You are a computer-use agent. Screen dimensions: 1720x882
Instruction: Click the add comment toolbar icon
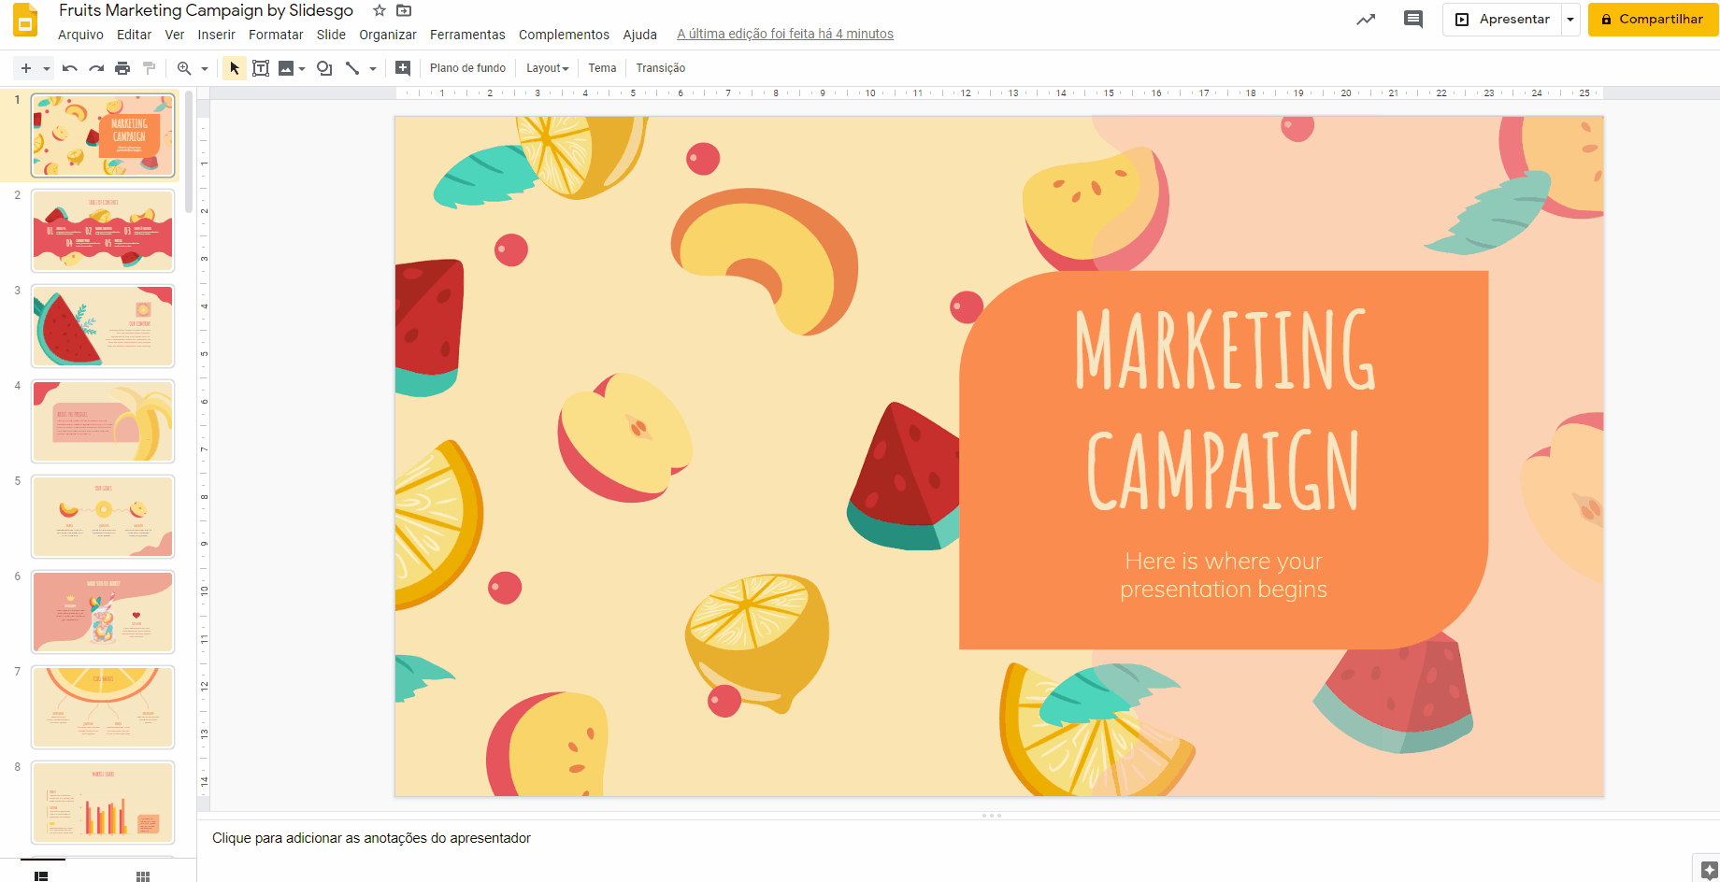pyautogui.click(x=403, y=68)
